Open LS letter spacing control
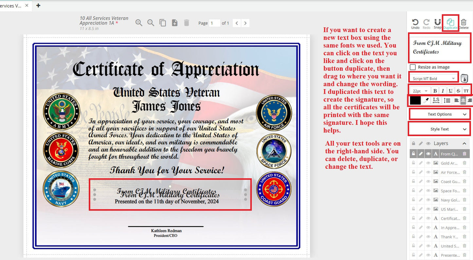Image resolution: width=473 pixels, height=260 pixels. pyautogui.click(x=436, y=101)
